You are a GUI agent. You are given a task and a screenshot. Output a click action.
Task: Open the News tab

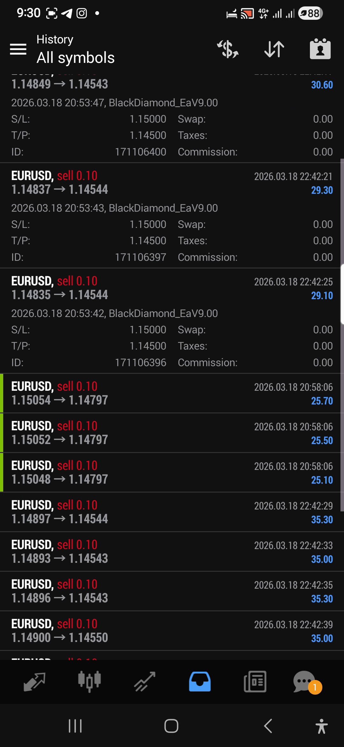[255, 682]
